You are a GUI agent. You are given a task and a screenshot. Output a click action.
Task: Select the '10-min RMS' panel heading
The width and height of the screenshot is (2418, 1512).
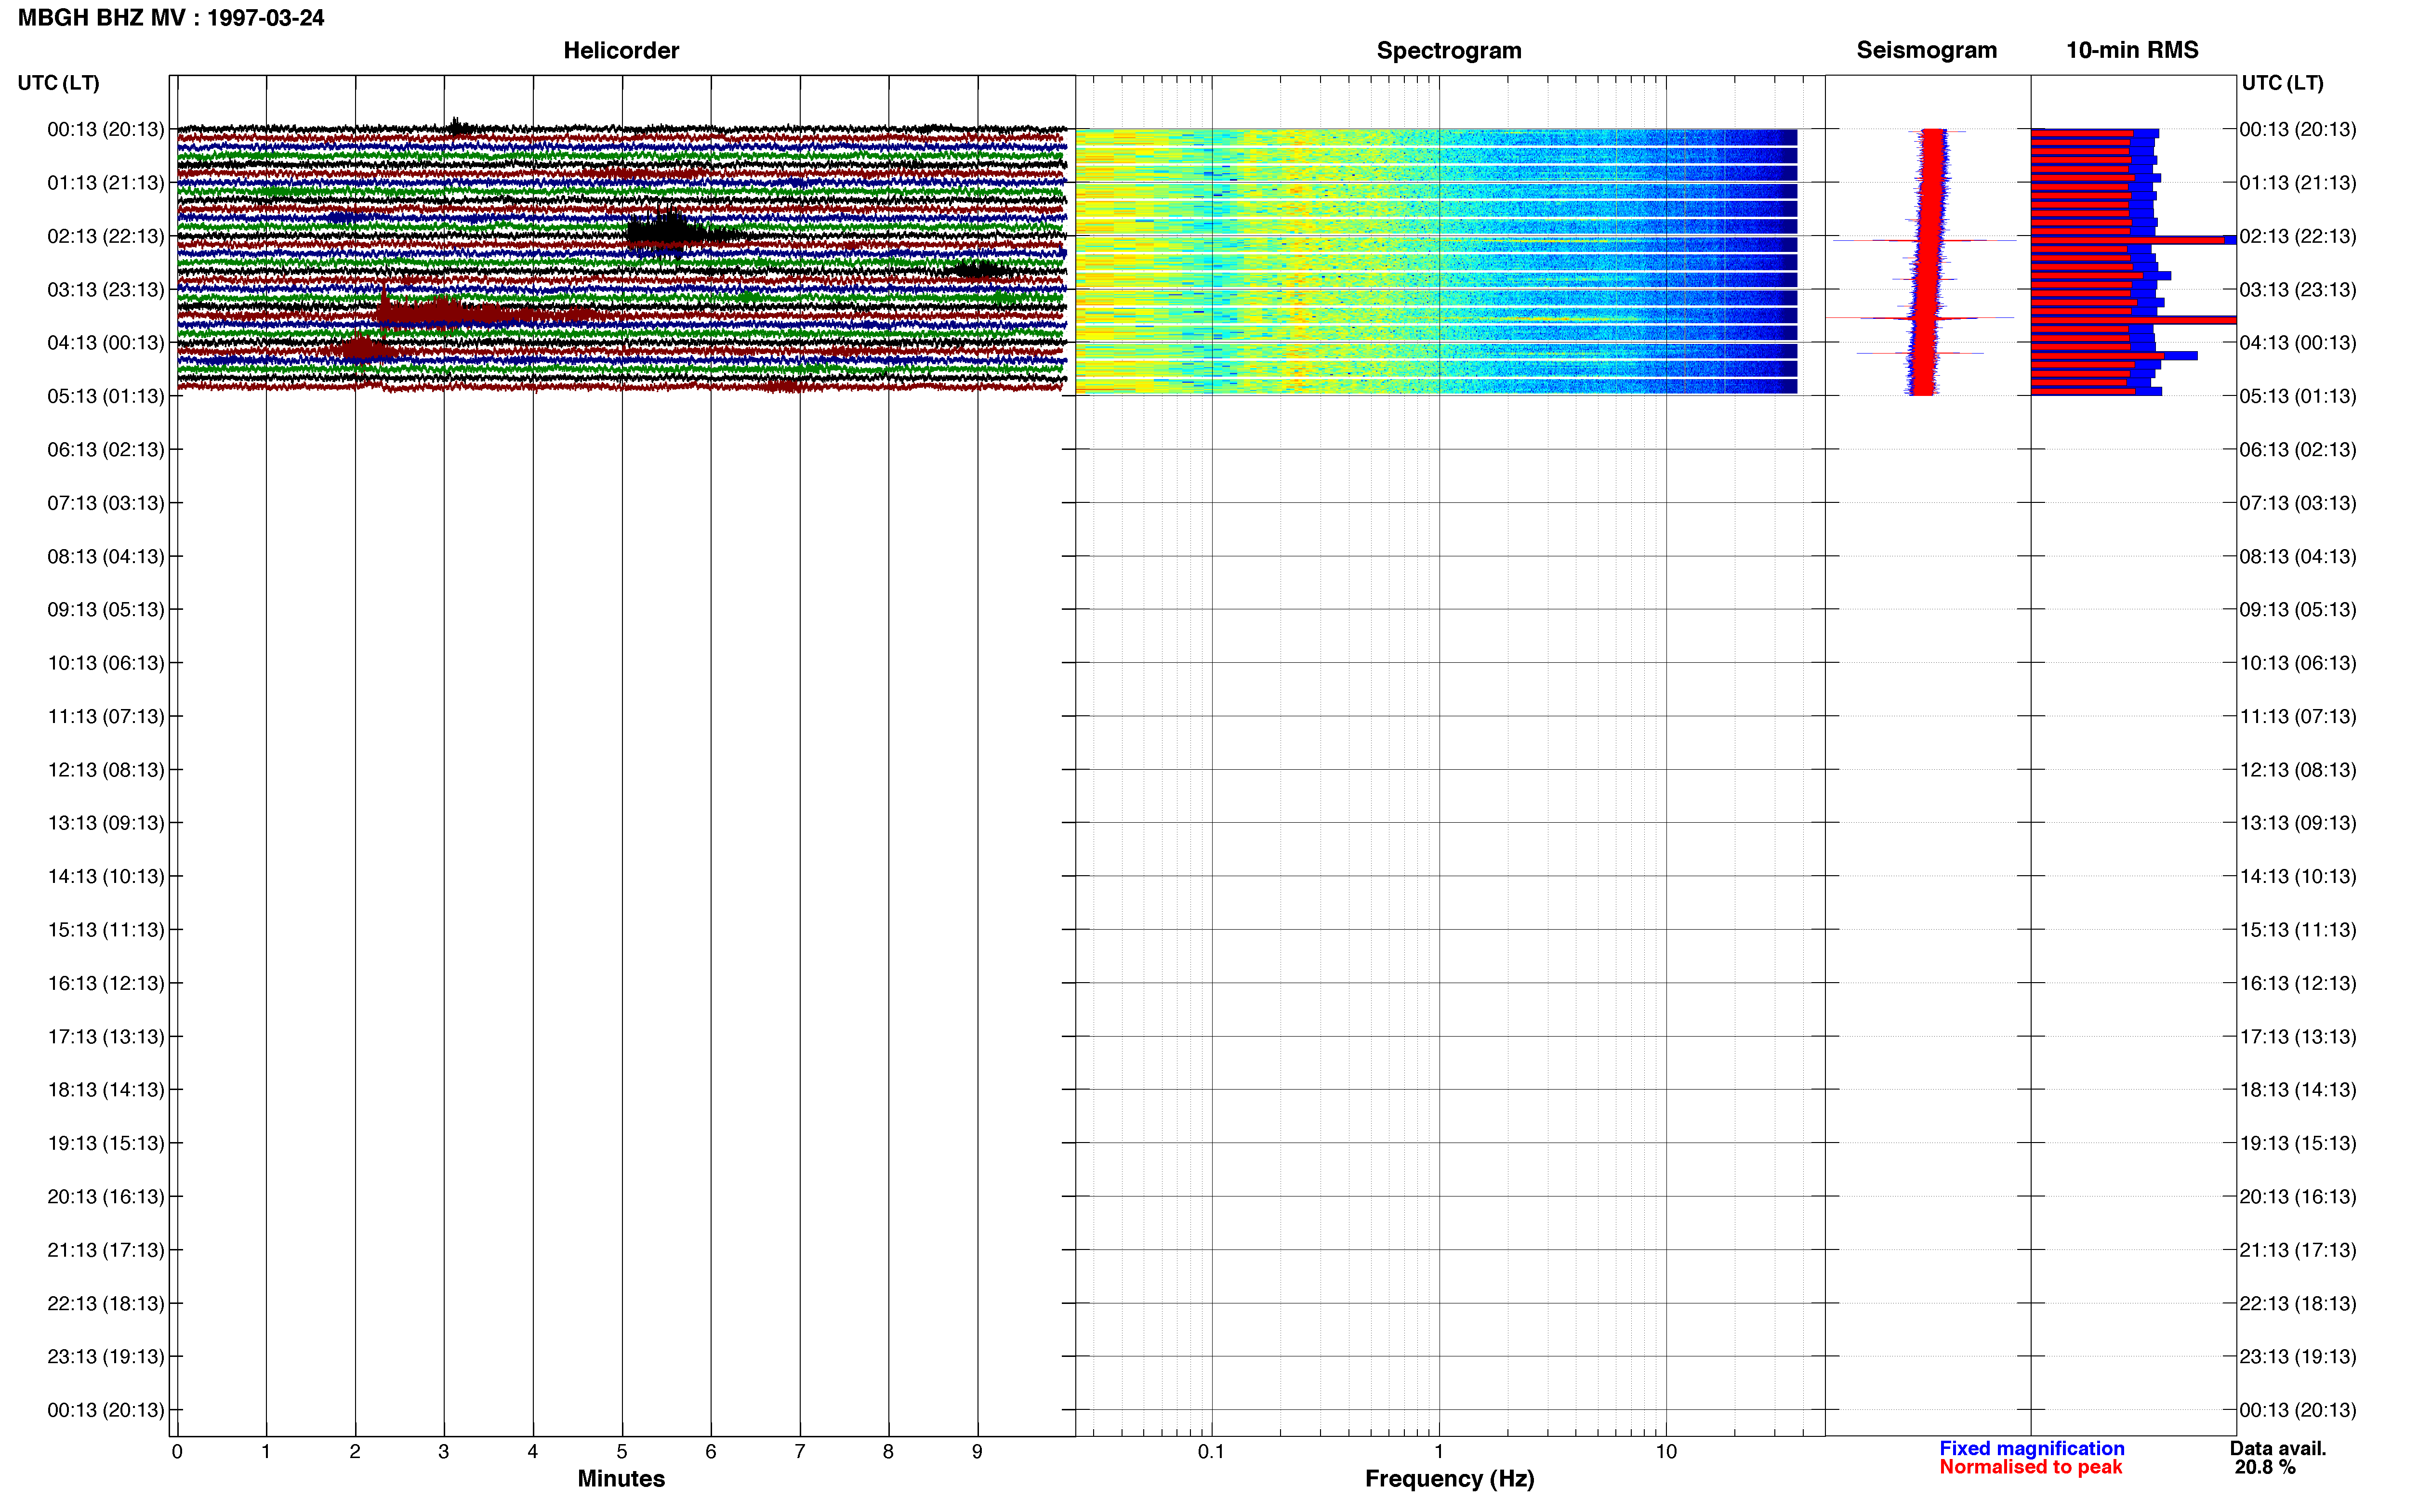tap(2132, 50)
